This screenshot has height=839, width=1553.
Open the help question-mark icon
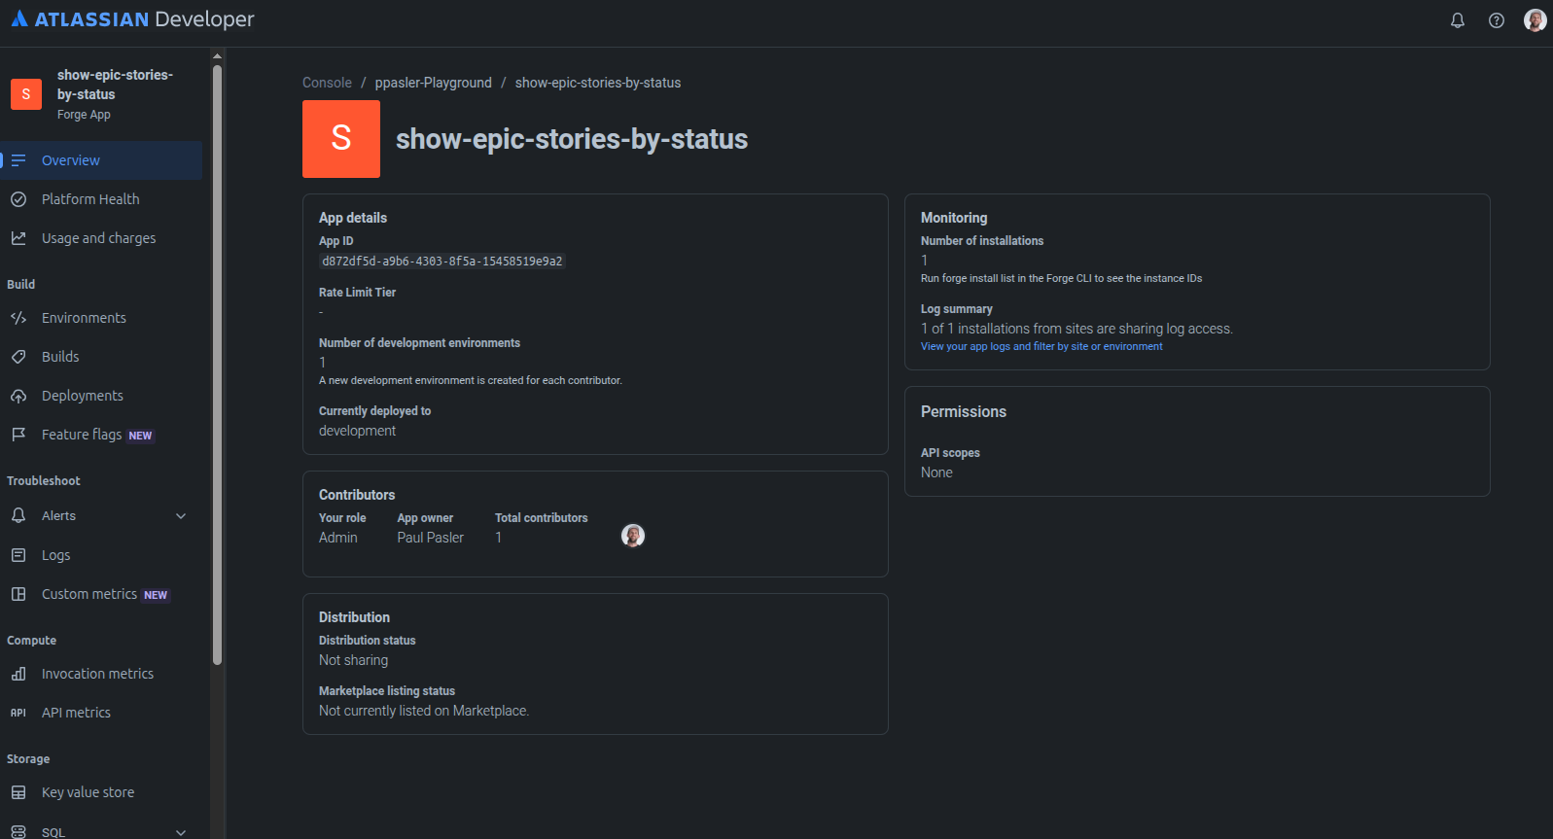tap(1497, 20)
